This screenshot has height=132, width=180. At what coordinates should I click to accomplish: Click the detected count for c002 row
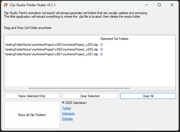(x=101, y=49)
